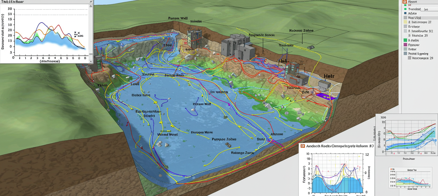Toggle the bright green legend entry in the second row

point(405,9)
